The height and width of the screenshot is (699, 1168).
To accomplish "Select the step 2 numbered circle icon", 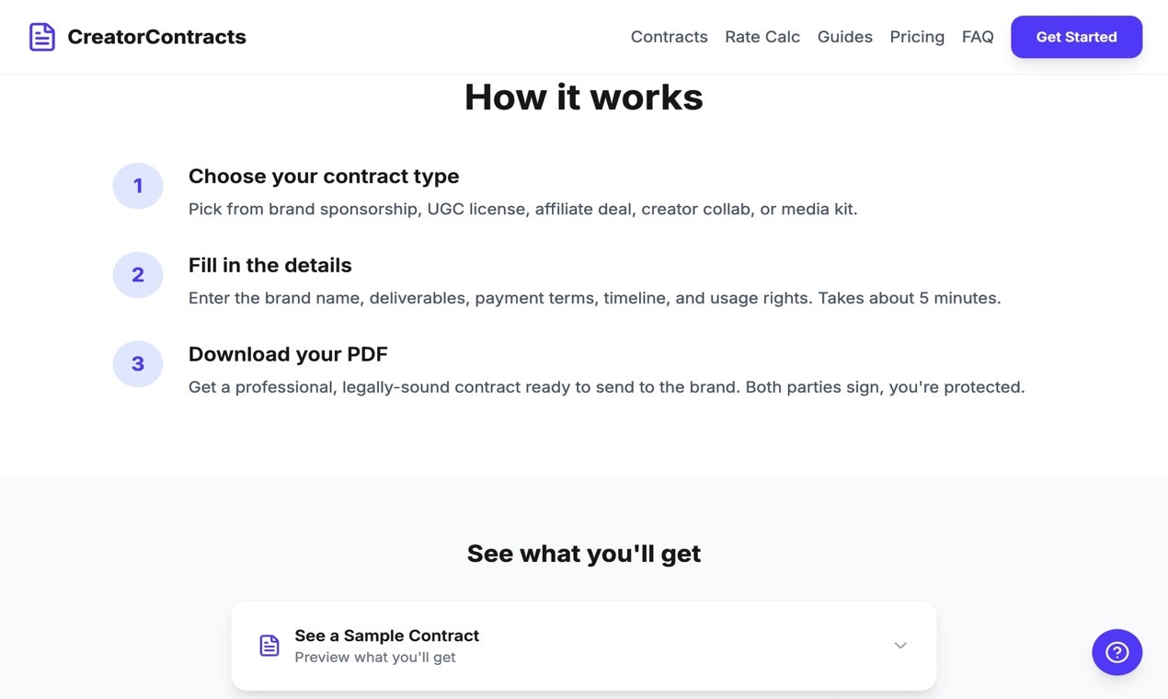I will coord(137,275).
